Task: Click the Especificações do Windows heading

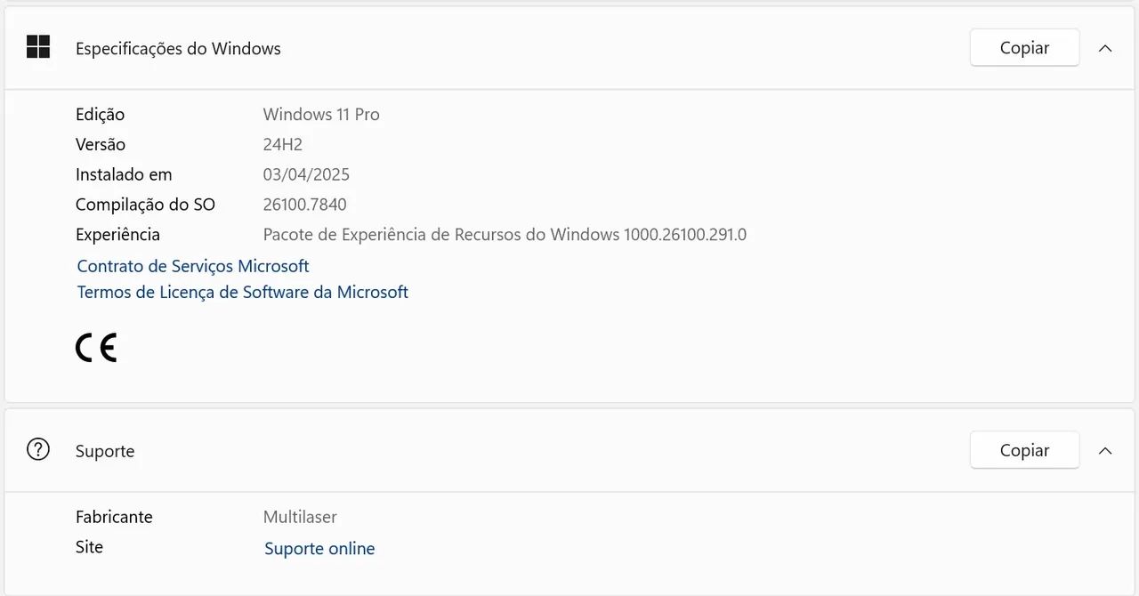Action: point(178,49)
